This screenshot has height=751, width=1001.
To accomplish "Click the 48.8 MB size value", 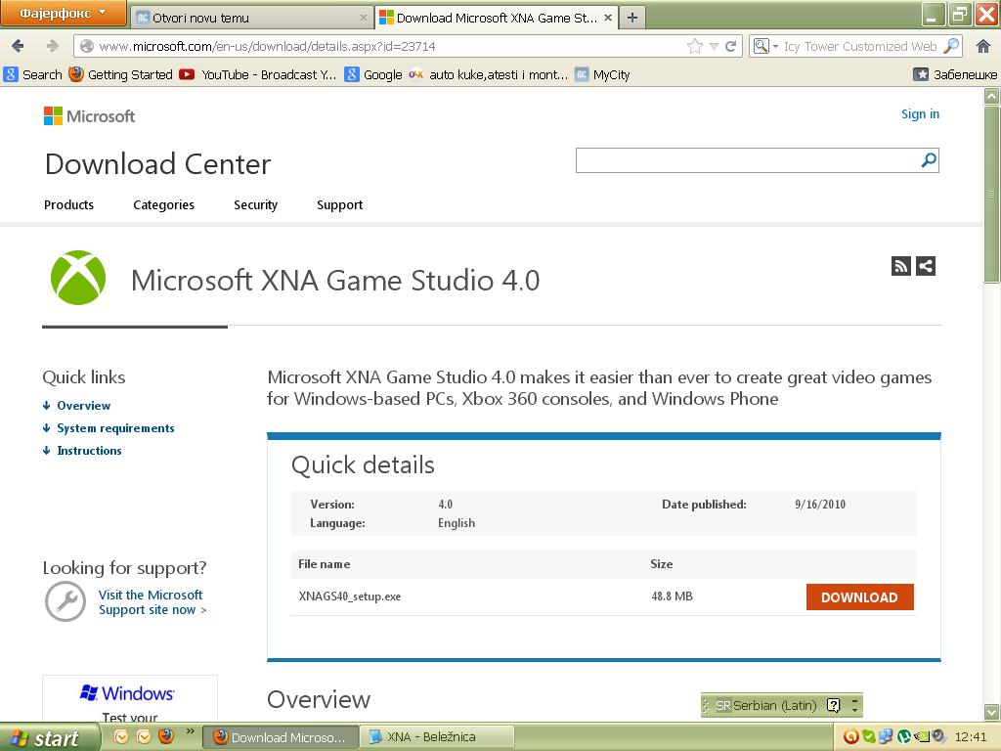I will tap(672, 596).
